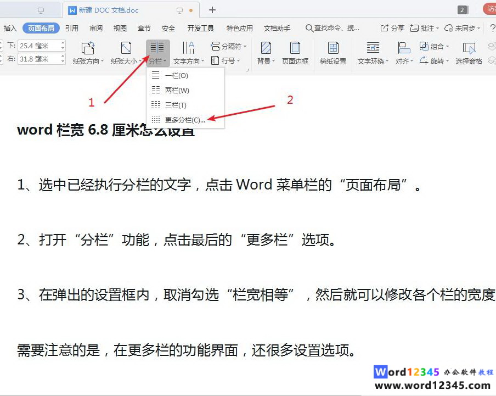
Task: Switch to the 特色应用 ribbon tab
Action: 239,28
